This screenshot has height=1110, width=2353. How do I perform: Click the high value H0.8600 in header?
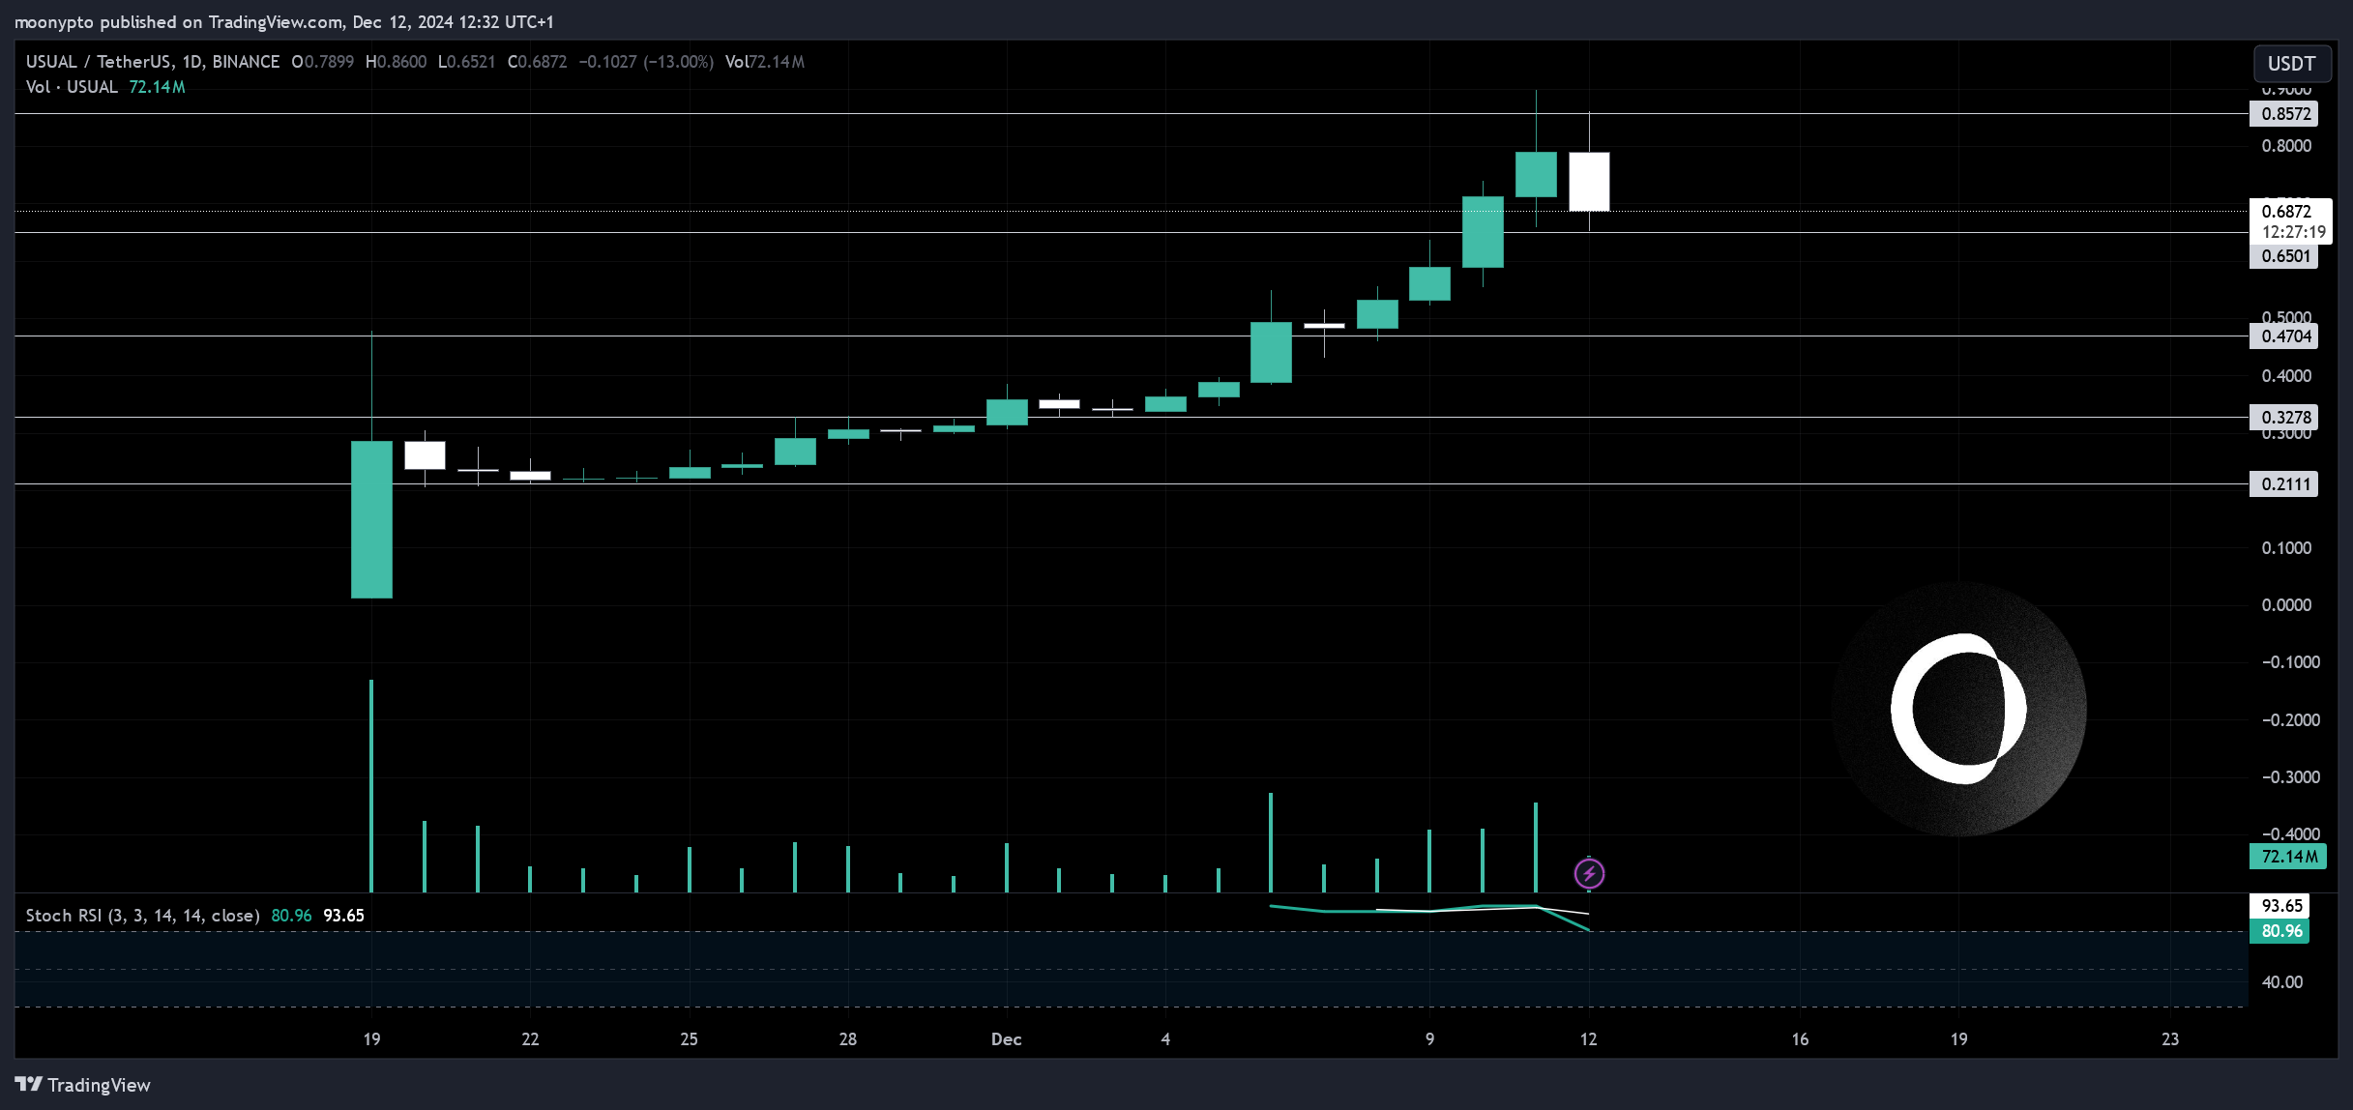[x=396, y=62]
